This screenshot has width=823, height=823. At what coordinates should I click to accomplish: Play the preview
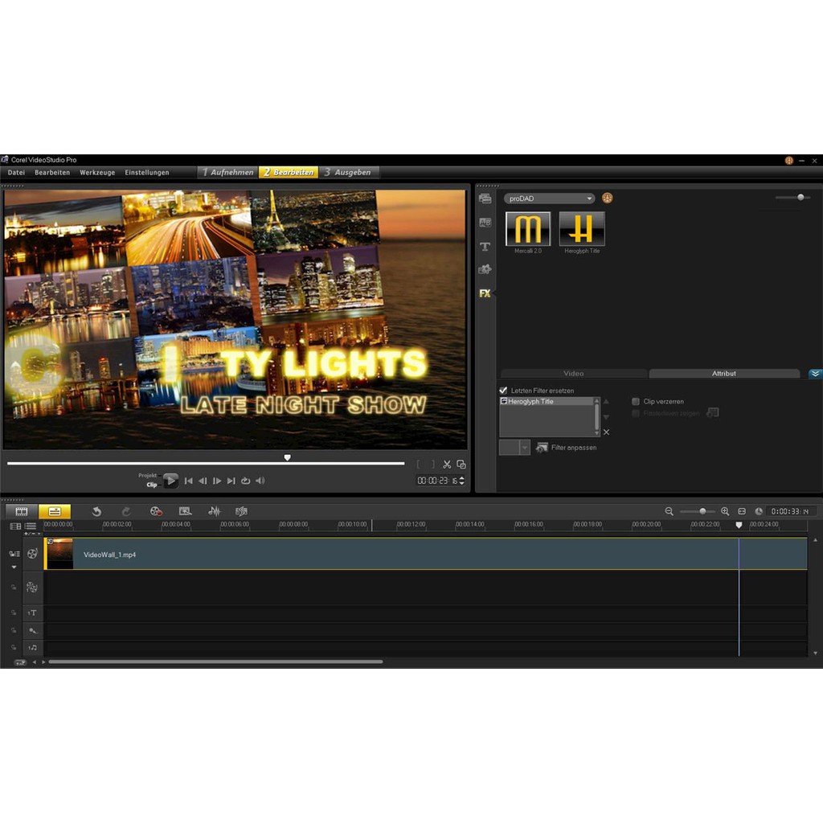click(170, 481)
